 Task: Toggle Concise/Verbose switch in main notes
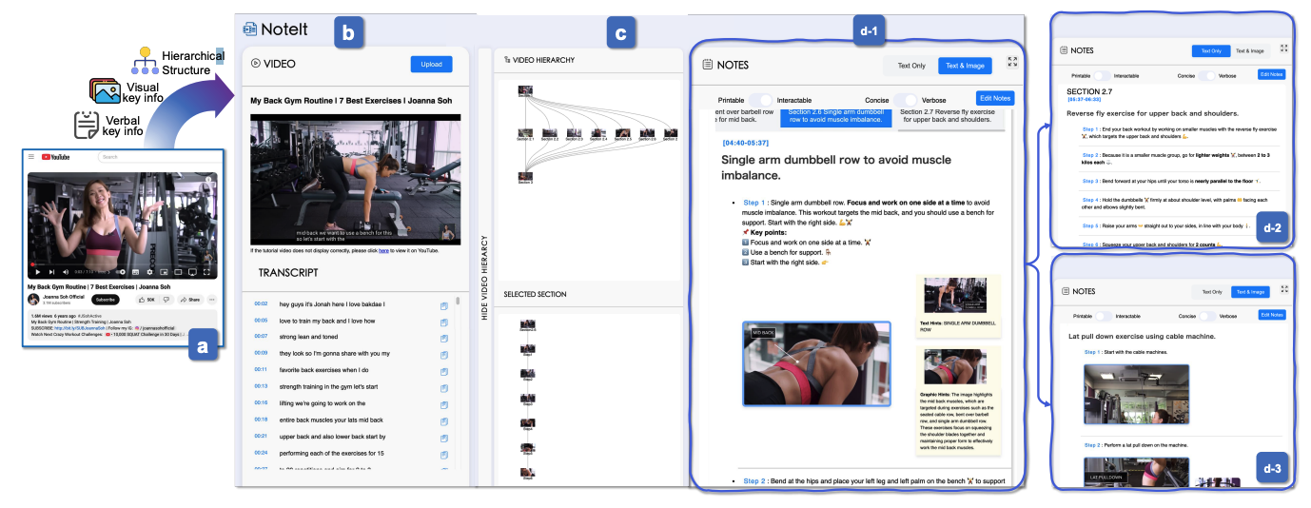(x=906, y=100)
